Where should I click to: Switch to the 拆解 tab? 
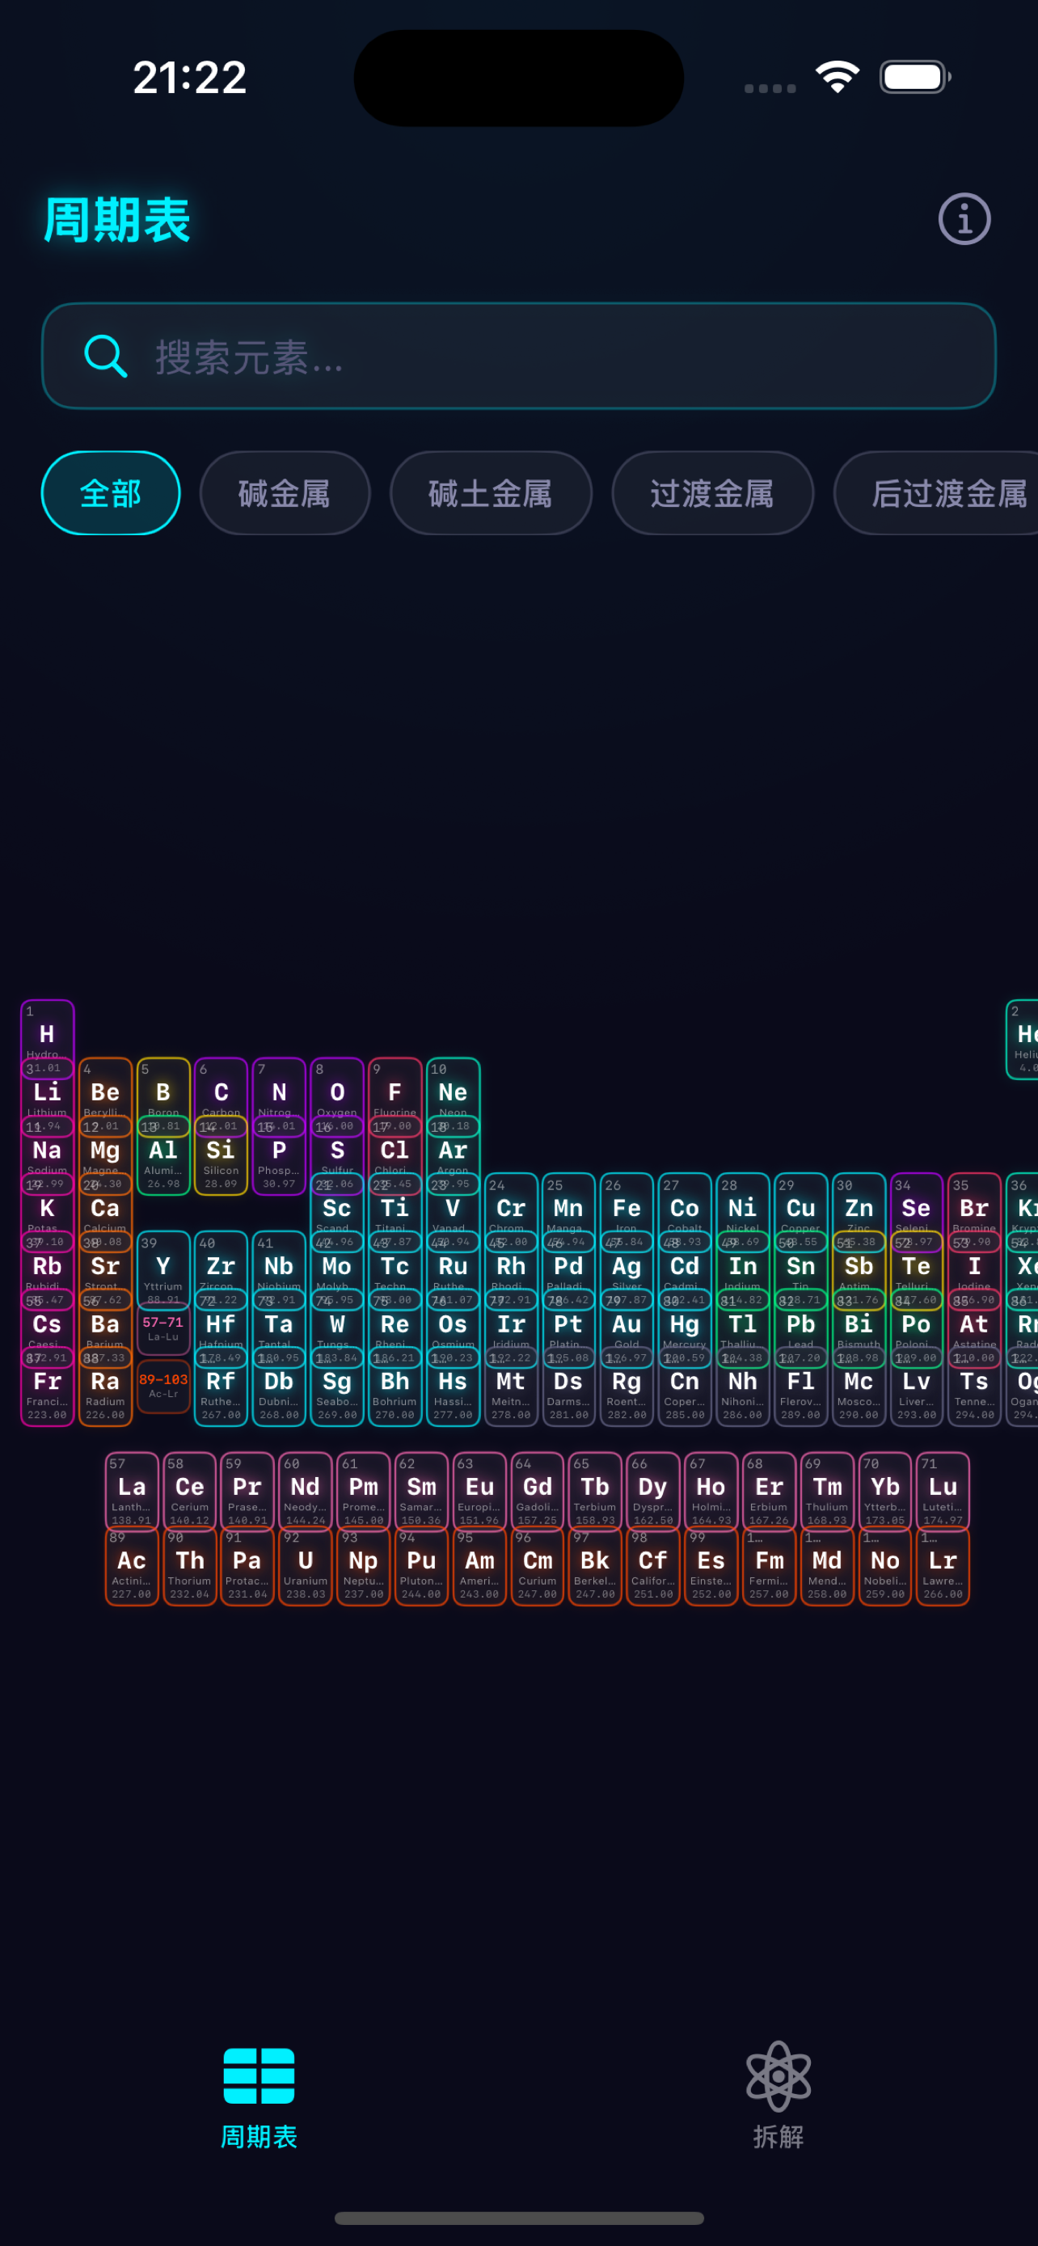(778, 2099)
